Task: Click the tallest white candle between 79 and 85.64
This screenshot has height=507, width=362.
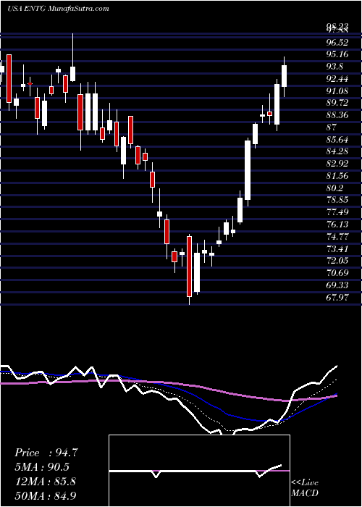Action: 248,170
